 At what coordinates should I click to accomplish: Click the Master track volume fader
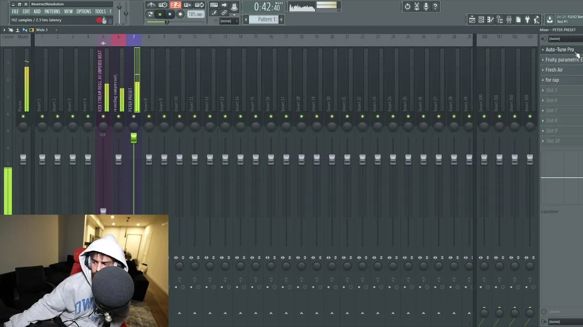tap(23, 159)
